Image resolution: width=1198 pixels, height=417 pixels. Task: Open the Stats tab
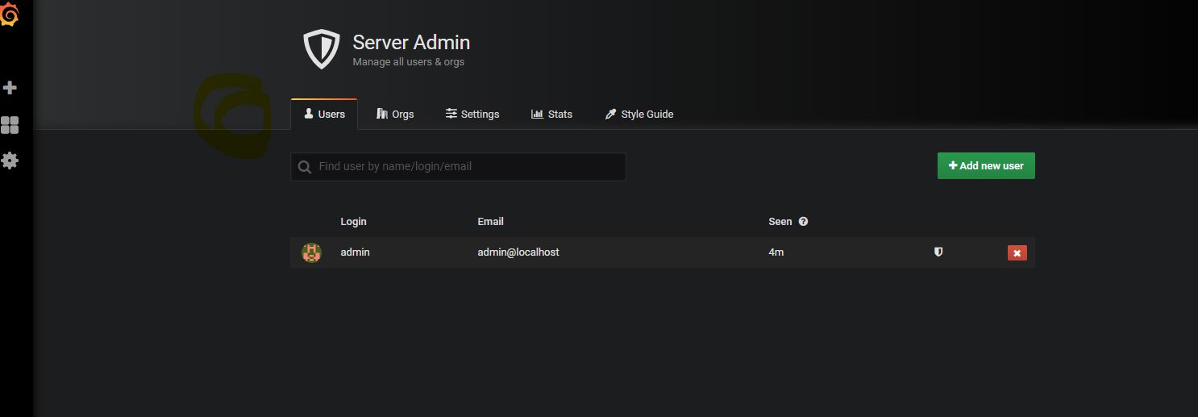click(551, 114)
